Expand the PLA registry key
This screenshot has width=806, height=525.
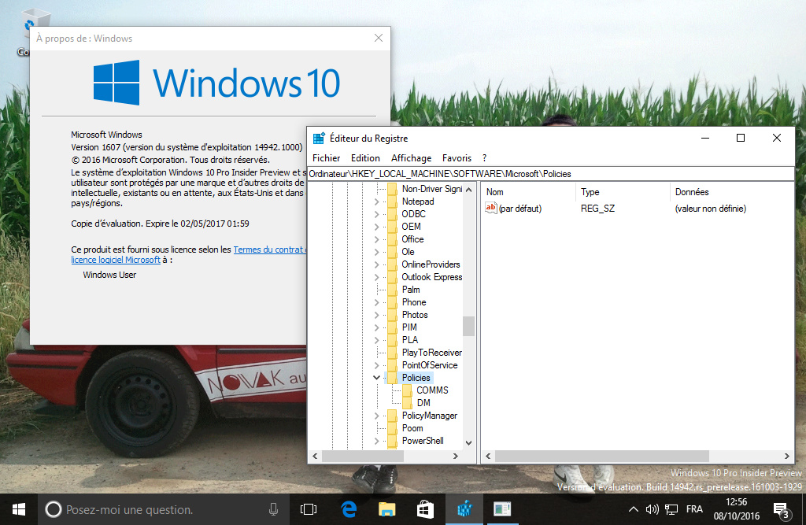[377, 340]
